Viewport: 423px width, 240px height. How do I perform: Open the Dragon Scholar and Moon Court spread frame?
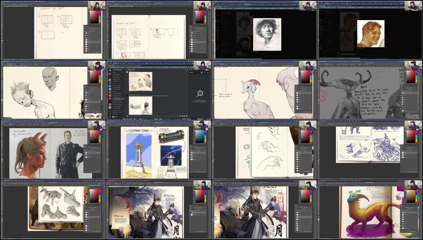(x=159, y=210)
